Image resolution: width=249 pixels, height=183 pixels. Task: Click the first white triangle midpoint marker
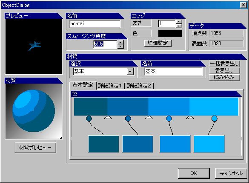(108, 117)
